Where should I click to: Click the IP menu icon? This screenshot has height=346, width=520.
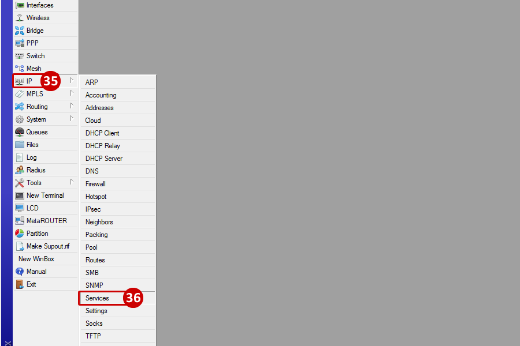(20, 81)
